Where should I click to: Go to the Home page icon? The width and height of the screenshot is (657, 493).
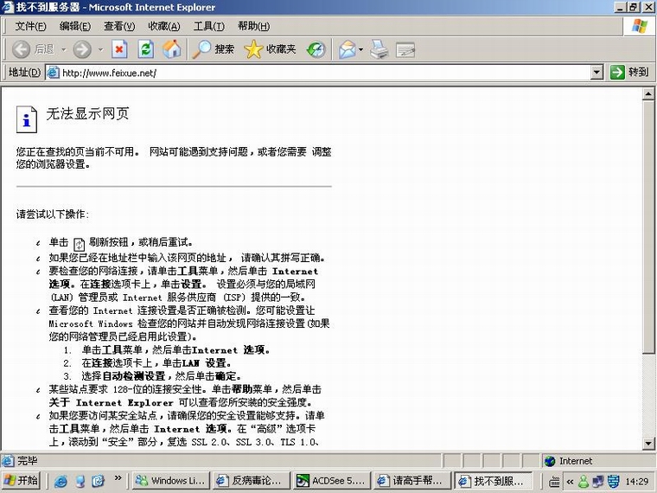tap(172, 49)
